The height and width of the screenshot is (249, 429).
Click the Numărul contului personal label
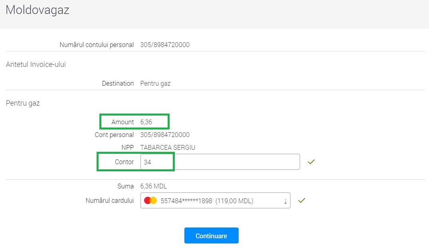[97, 45]
